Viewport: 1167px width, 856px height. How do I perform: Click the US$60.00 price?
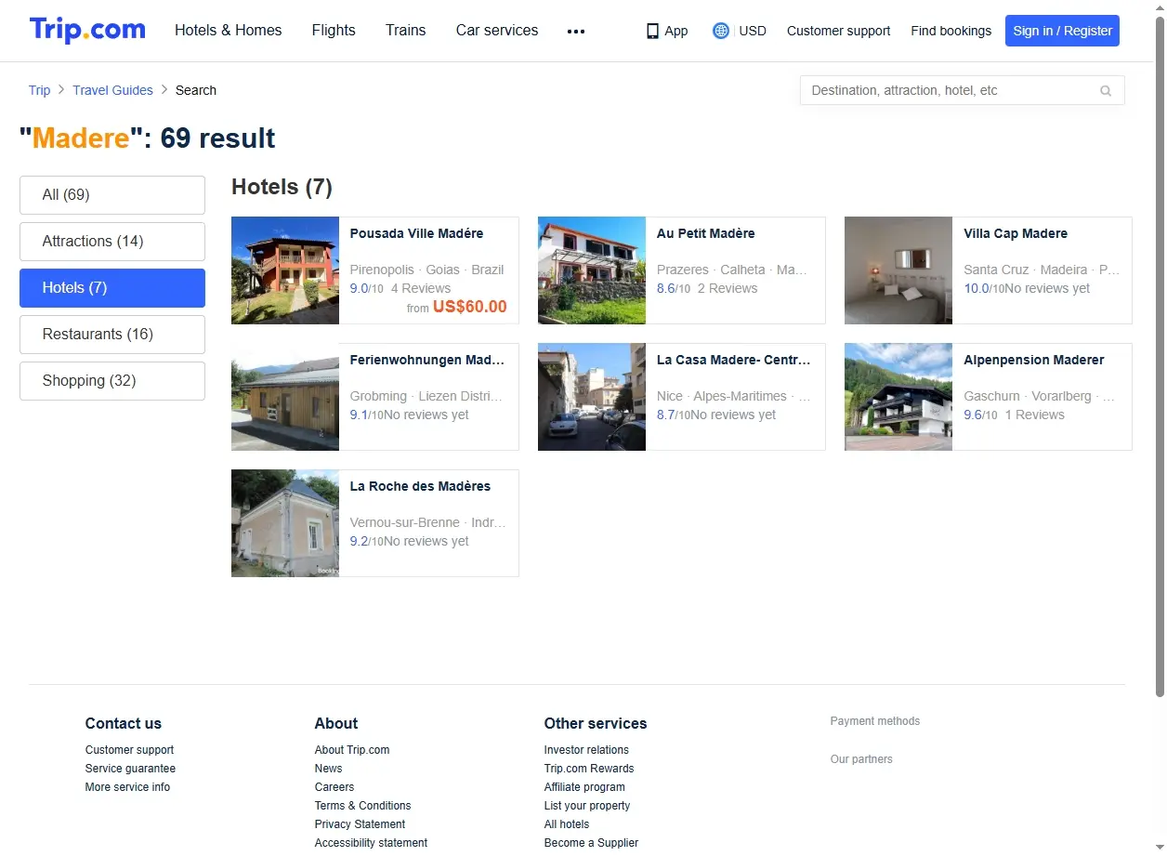coord(470,307)
